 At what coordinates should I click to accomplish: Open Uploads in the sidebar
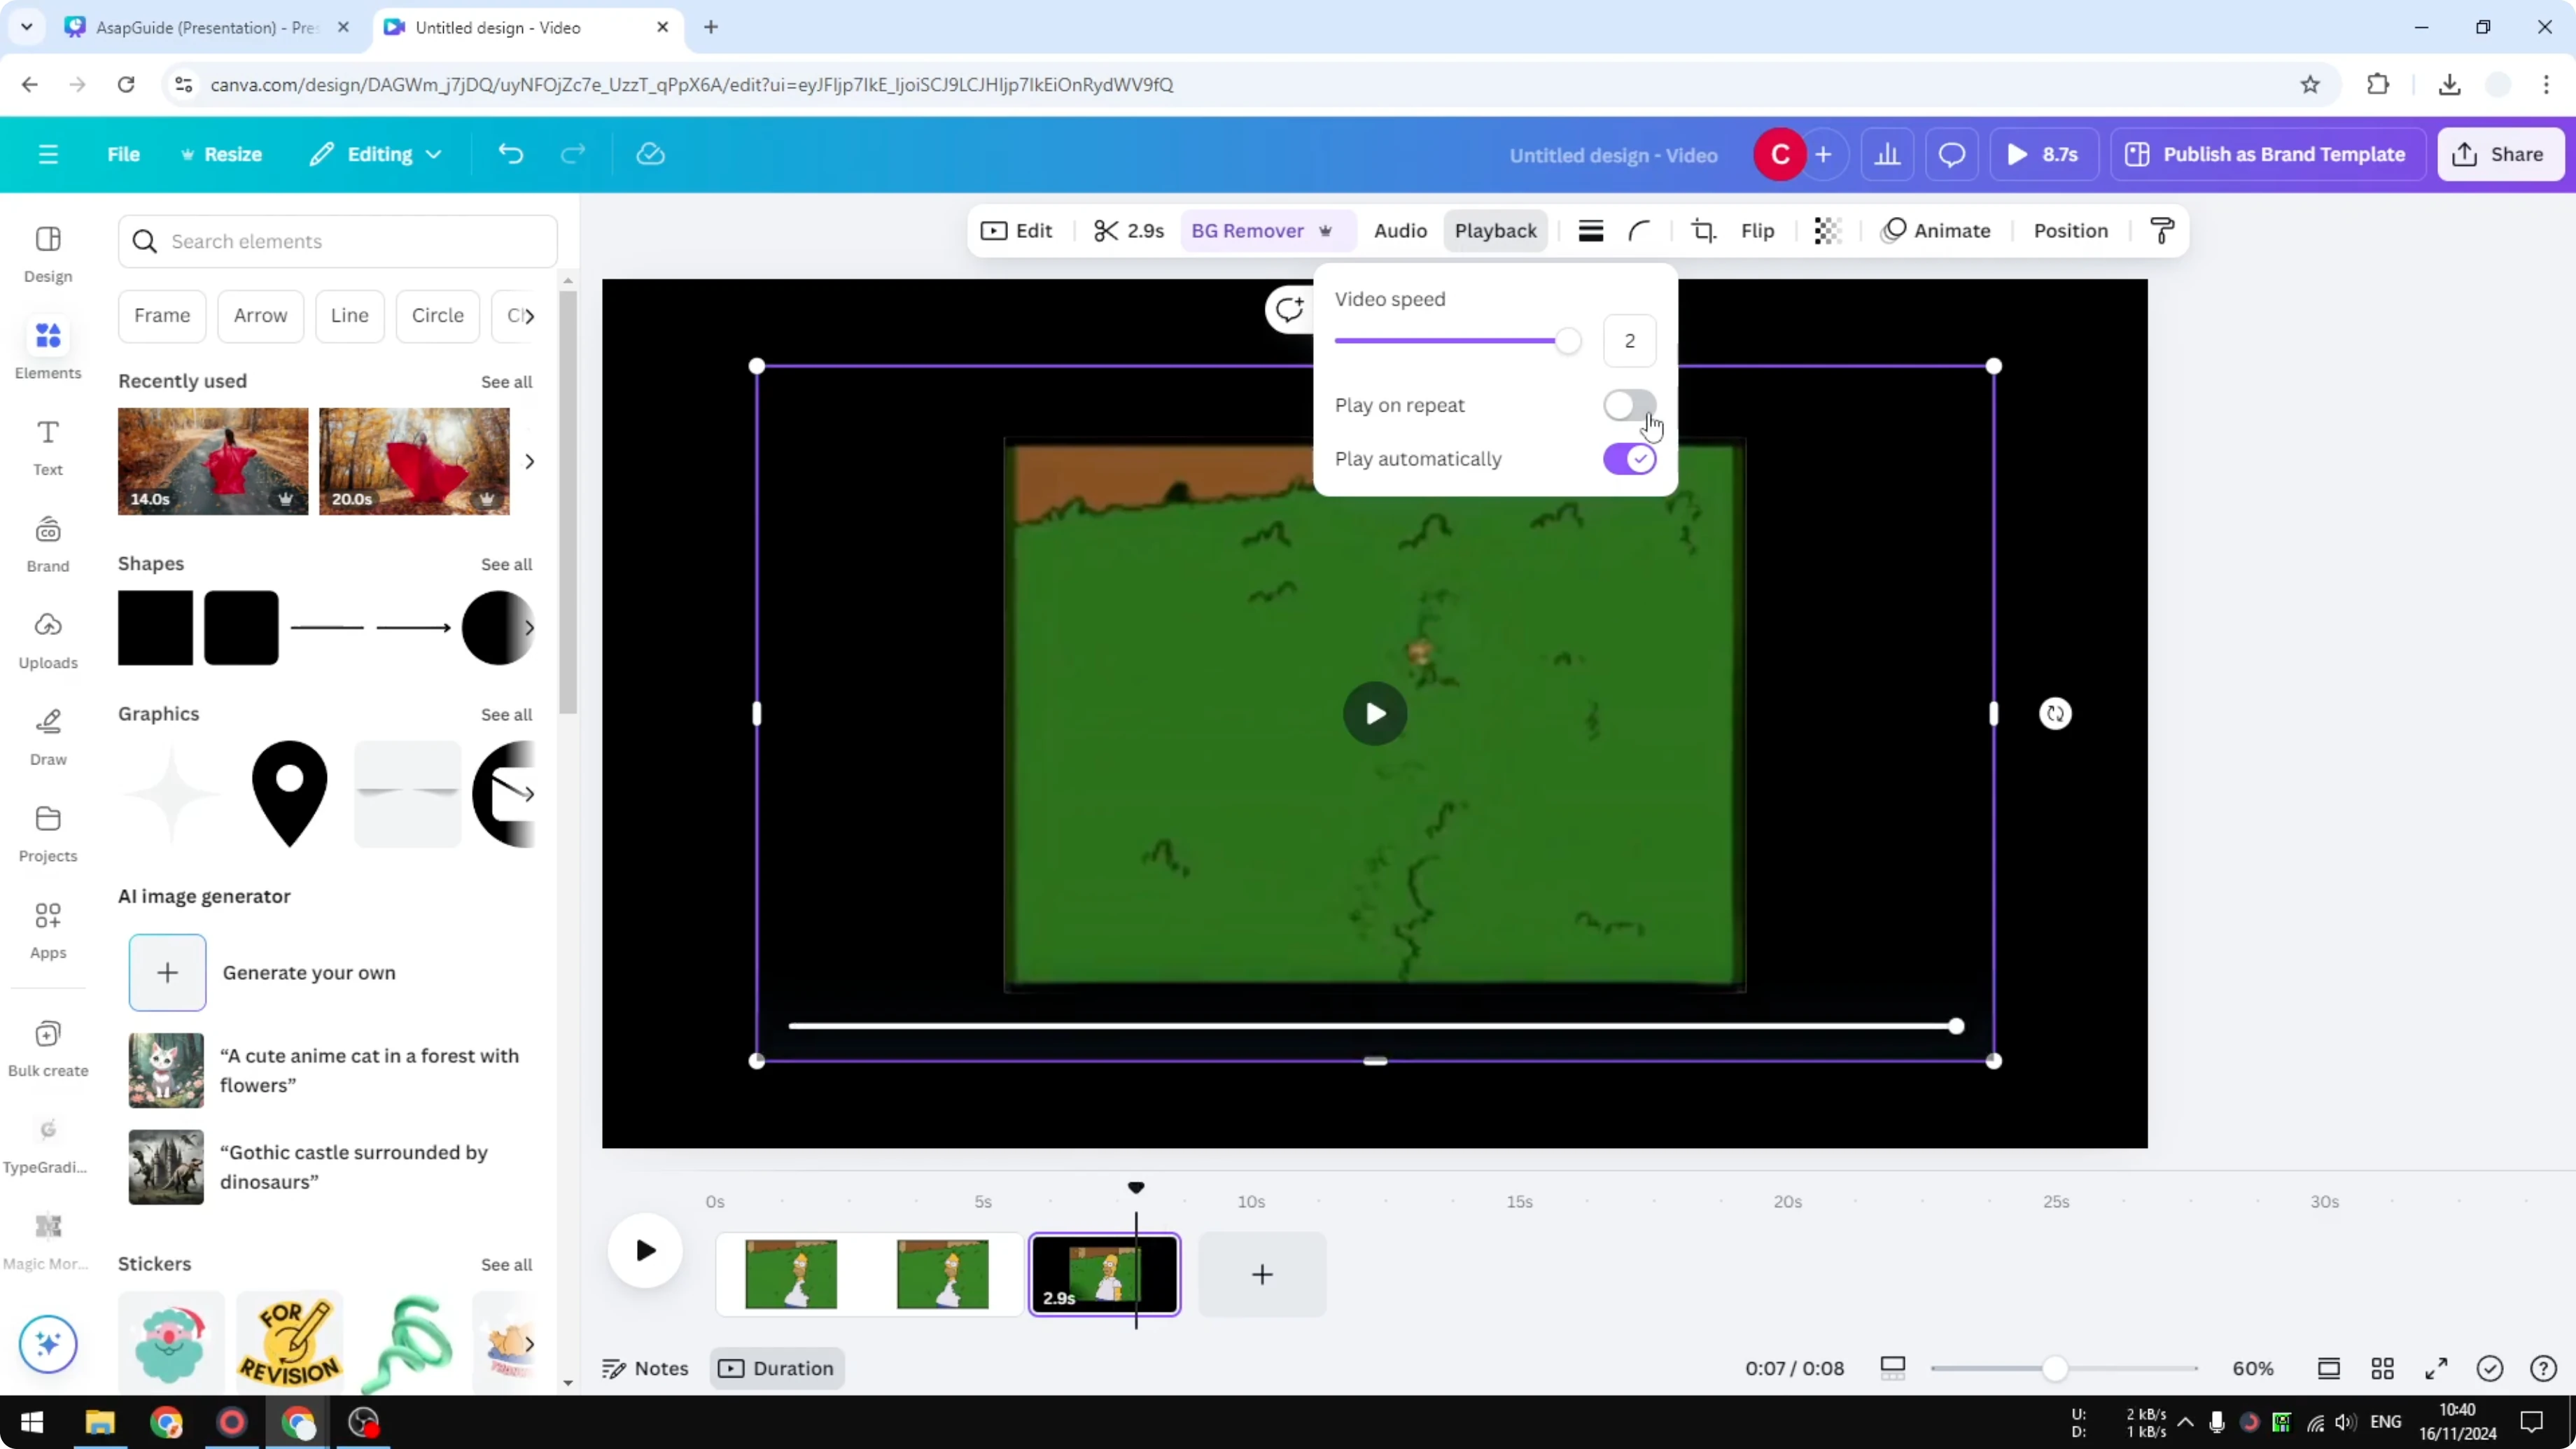48,640
